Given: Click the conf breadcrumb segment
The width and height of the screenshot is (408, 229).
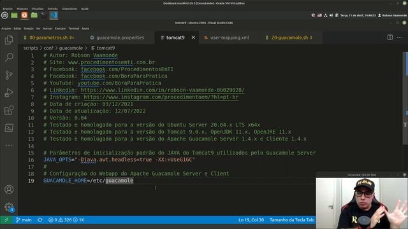Looking at the screenshot, I should pyautogui.click(x=48, y=48).
